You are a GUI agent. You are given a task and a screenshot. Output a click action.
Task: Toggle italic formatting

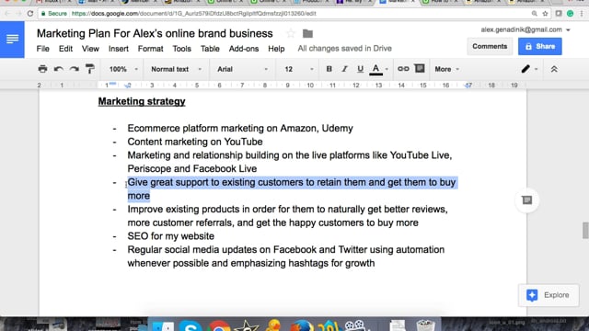[344, 69]
